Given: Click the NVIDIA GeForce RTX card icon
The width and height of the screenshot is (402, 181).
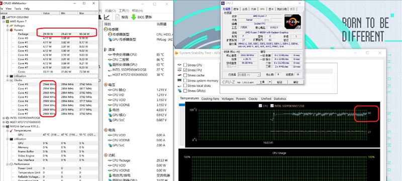Looking at the screenshot, I should pyautogui.click(x=8, y=126).
